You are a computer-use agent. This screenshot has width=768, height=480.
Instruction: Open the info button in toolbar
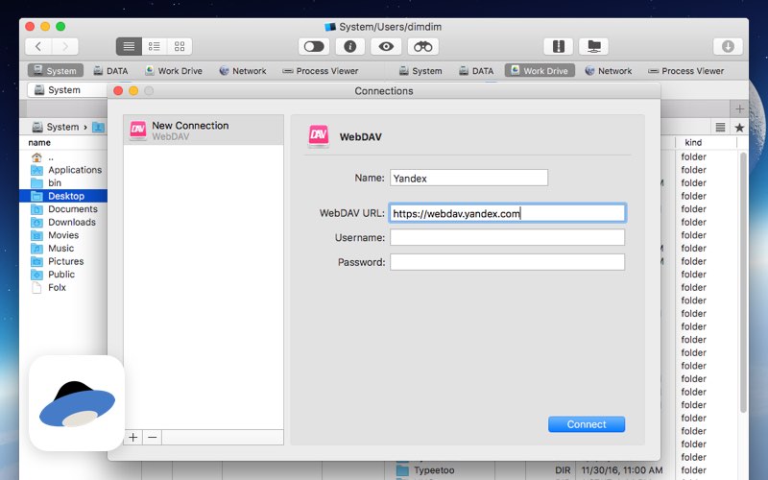point(349,46)
